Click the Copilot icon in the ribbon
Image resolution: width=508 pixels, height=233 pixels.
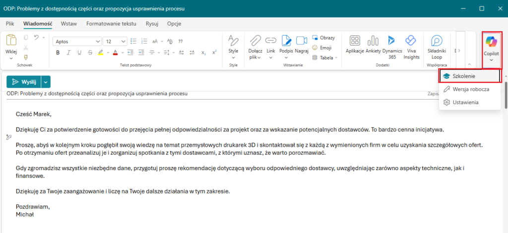coord(491,42)
